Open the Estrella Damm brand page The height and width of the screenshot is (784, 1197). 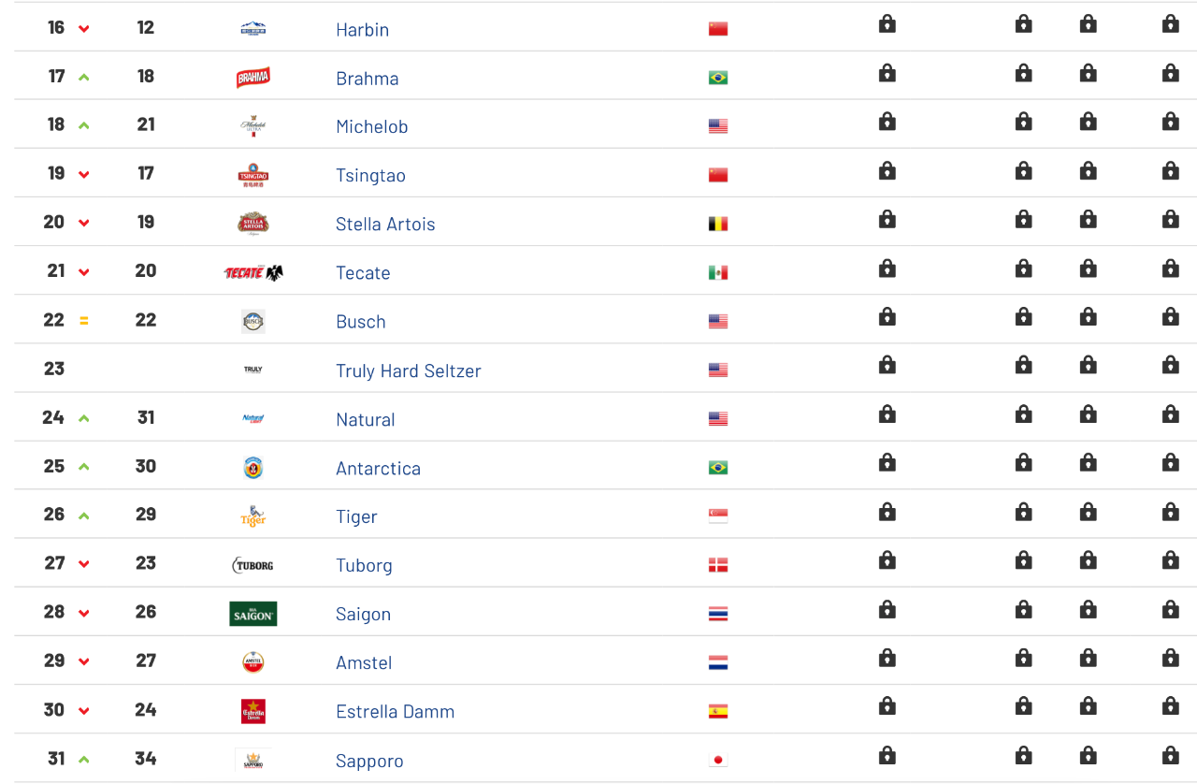click(x=396, y=711)
